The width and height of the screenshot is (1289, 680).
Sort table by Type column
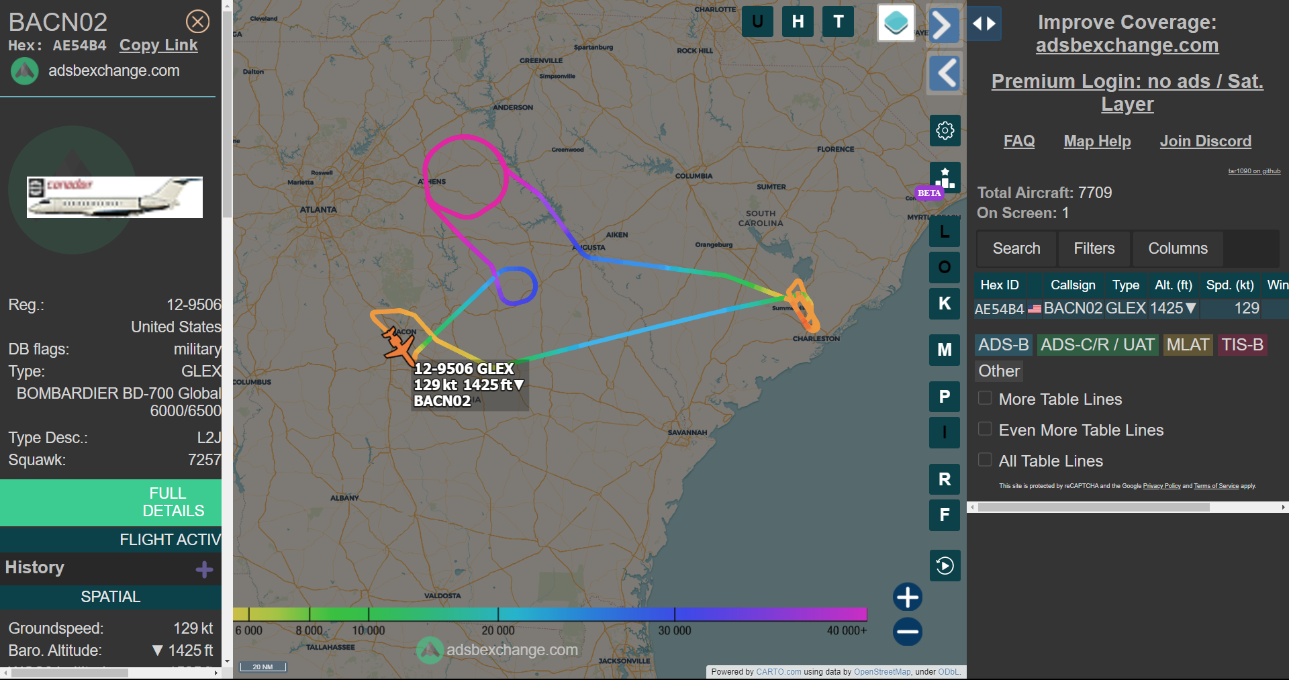(1126, 285)
